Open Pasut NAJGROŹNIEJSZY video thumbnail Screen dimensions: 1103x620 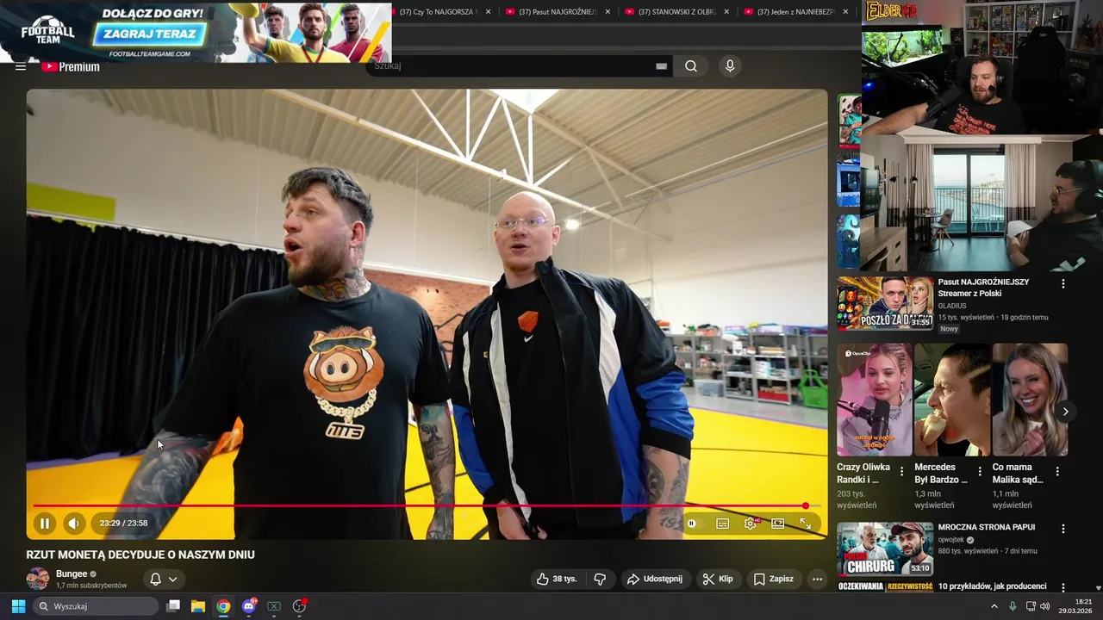click(885, 303)
